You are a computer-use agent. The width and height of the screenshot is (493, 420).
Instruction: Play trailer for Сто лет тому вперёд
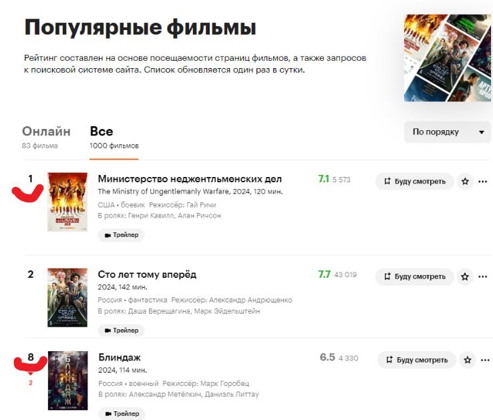pos(122,331)
